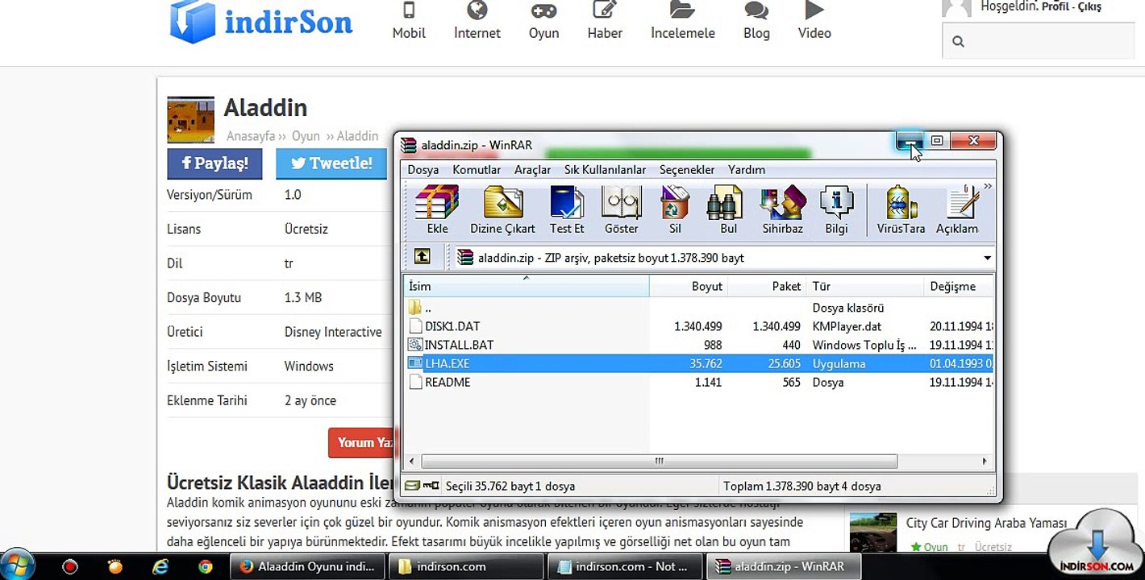Viewport: 1145px width, 580px height.
Task: Open the Dosya menu in WinRAR
Action: click(423, 170)
